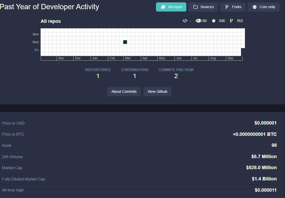Click the $0.000001 price value
Screen dimensions: 285x198
265,123
